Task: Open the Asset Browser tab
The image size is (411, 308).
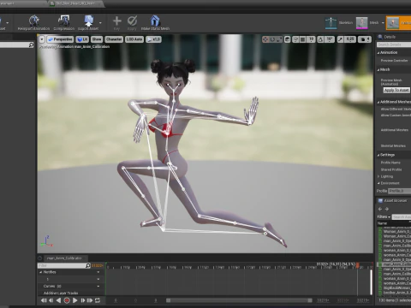Action: (x=392, y=201)
